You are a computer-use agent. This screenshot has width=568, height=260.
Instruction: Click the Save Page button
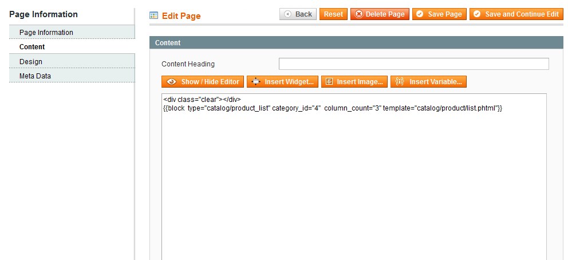click(439, 14)
